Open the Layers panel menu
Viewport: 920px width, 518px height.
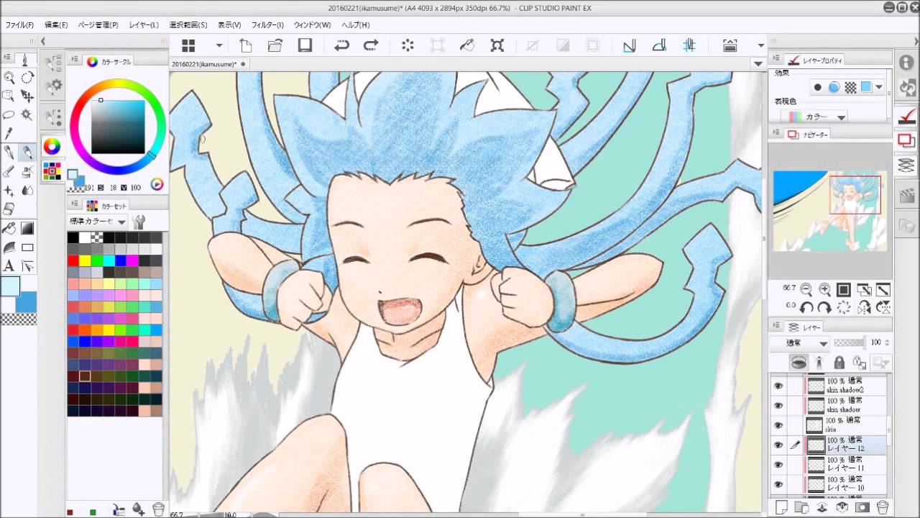click(776, 327)
